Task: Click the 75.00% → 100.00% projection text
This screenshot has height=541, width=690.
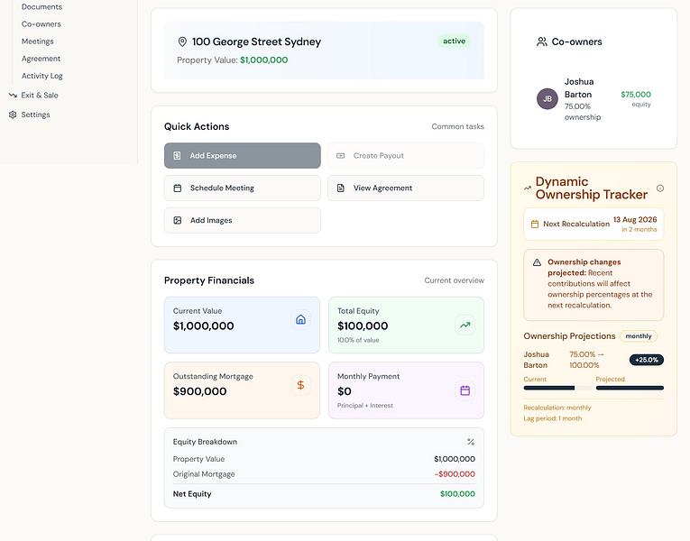Action: click(586, 360)
